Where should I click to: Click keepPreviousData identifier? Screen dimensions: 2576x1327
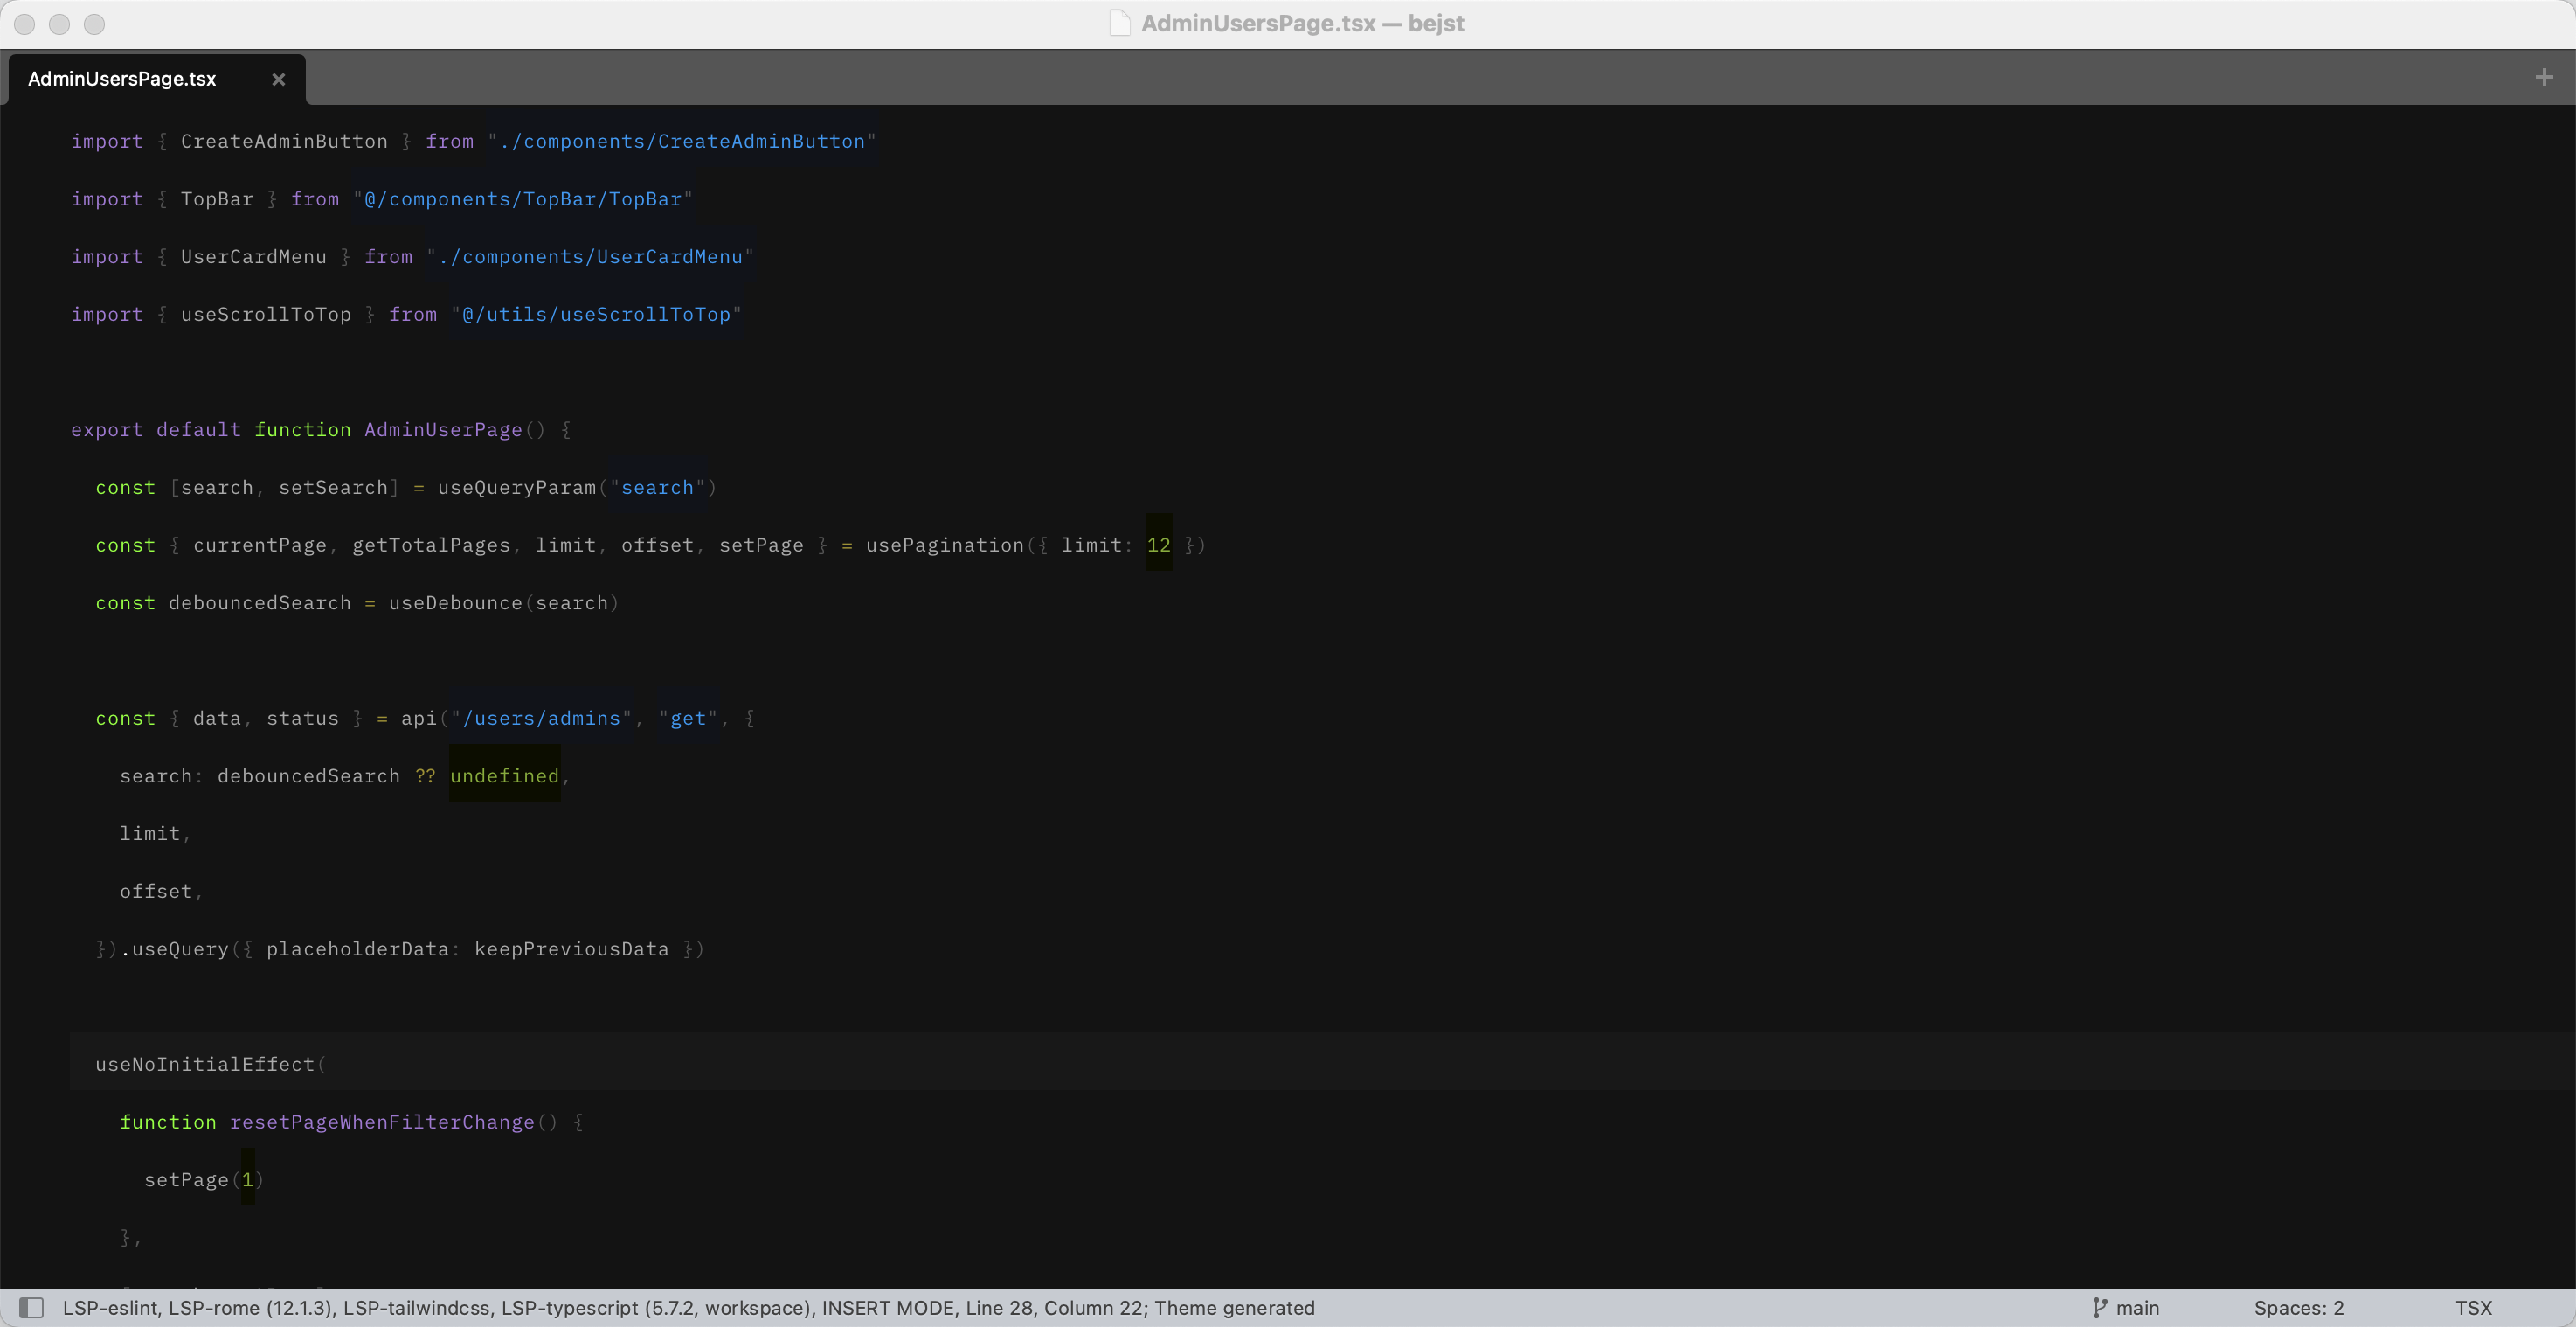pyautogui.click(x=571, y=948)
